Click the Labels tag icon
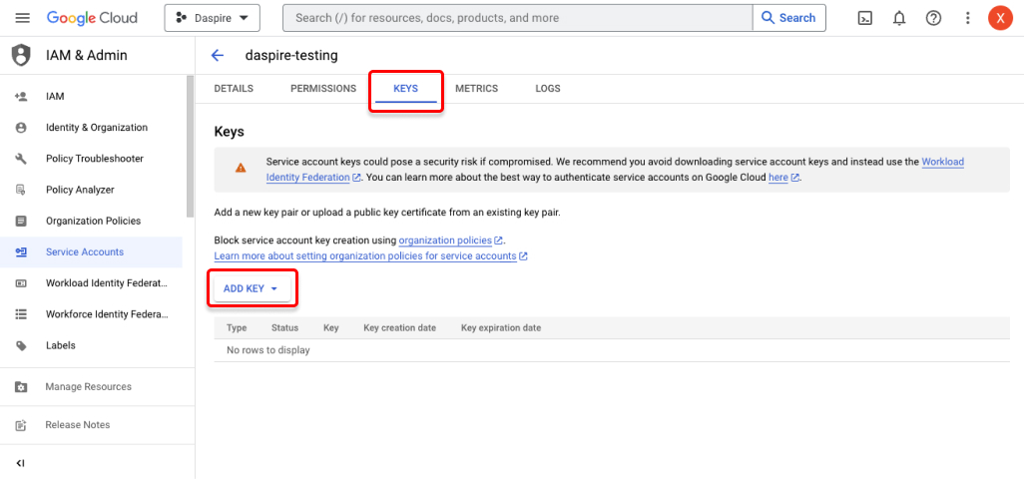 click(21, 346)
